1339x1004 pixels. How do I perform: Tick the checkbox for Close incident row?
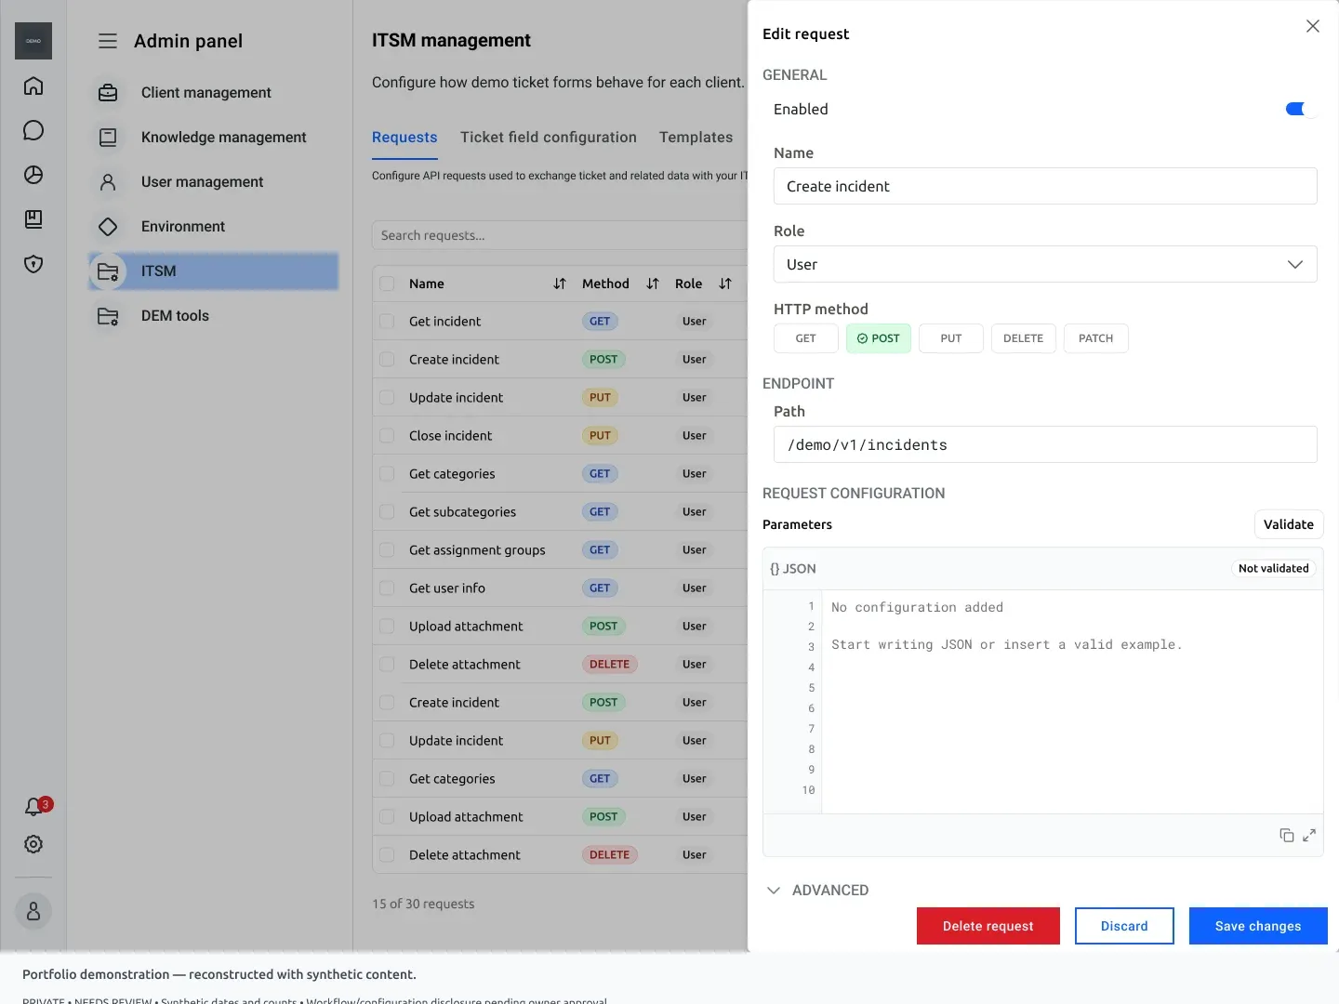point(387,436)
